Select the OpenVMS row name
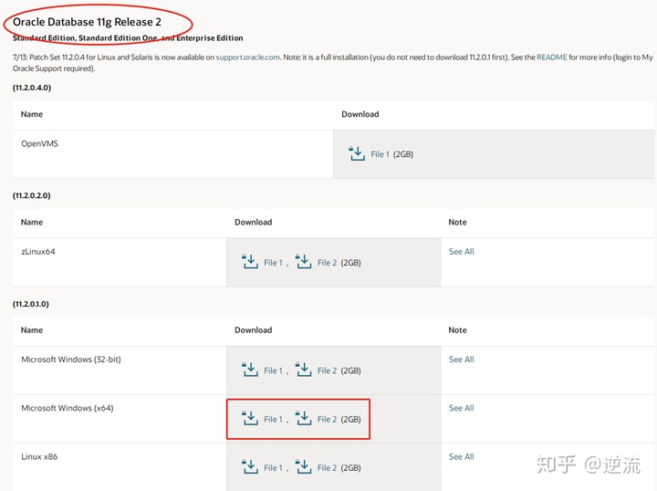 coord(40,143)
